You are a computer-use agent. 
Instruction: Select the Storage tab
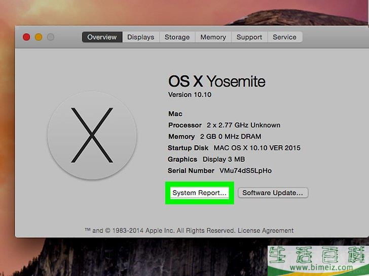(x=177, y=37)
